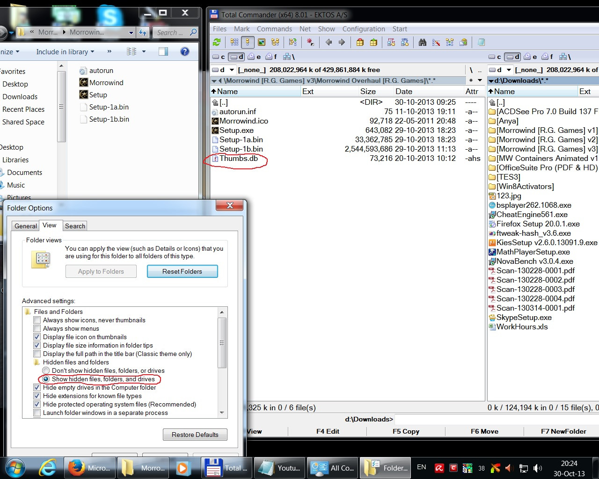
Task: Click the volume speaker icon in system tray
Action: (538, 467)
